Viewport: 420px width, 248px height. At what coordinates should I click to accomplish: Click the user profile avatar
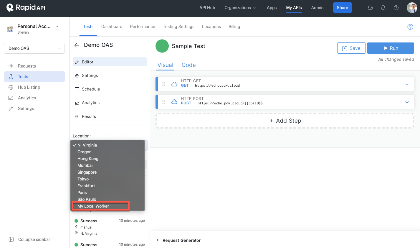click(x=412, y=8)
